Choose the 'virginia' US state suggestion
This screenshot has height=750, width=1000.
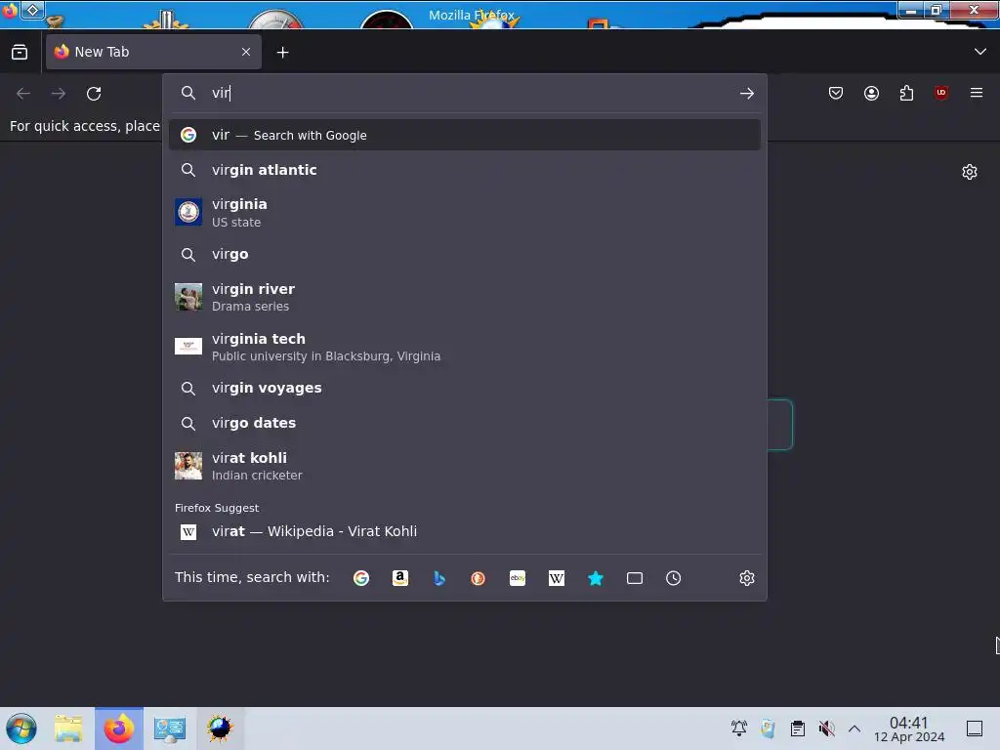(x=464, y=212)
